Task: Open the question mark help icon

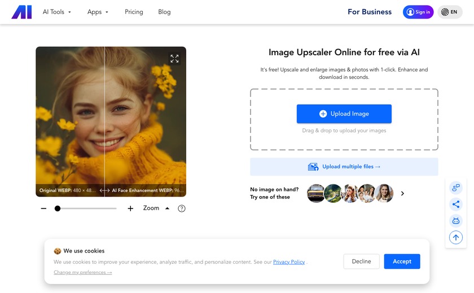Action: (x=181, y=208)
